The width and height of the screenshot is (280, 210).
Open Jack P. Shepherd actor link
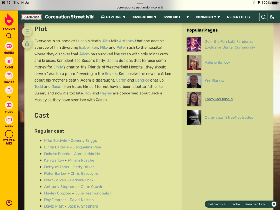pyautogui.click(x=83, y=206)
